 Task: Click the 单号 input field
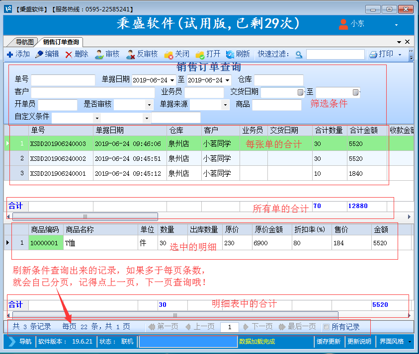(x=63, y=80)
